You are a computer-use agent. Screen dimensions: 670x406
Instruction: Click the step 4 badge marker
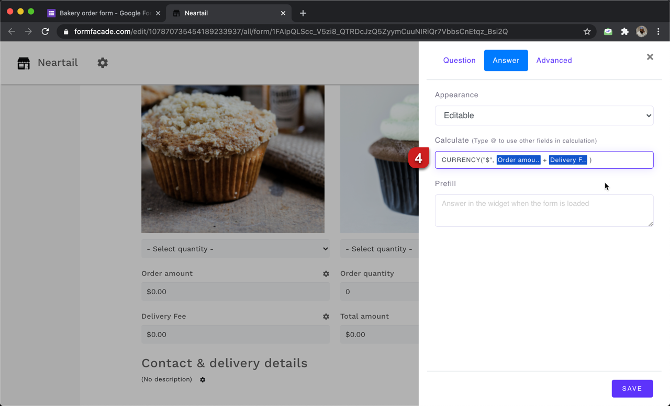click(419, 158)
